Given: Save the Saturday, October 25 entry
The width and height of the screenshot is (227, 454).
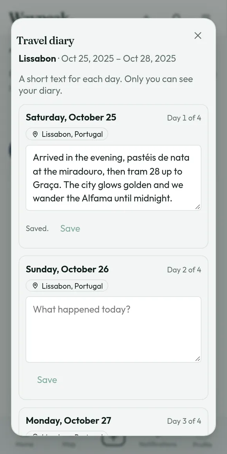Looking at the screenshot, I should (70, 229).
